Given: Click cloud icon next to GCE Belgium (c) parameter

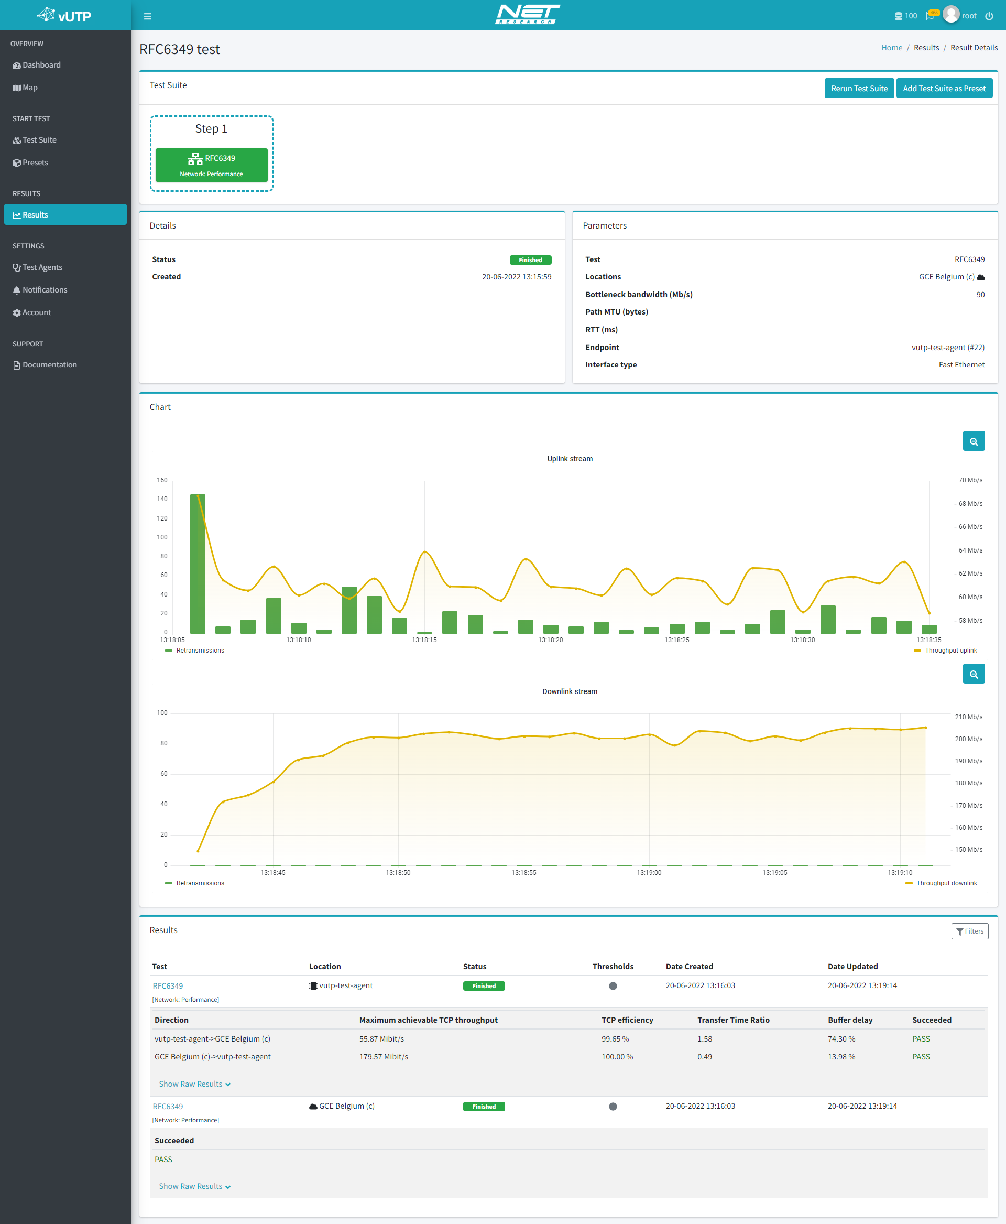Looking at the screenshot, I should pos(980,277).
